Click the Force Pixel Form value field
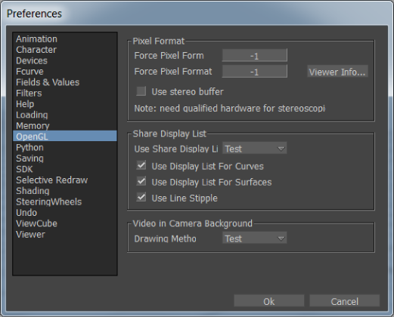 254,56
